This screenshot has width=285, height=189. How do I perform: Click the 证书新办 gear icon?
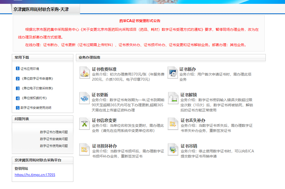pos(172,72)
